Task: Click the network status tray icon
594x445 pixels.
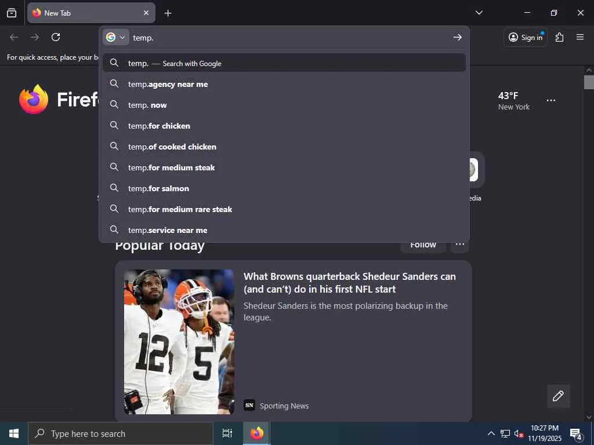Action: (505, 433)
